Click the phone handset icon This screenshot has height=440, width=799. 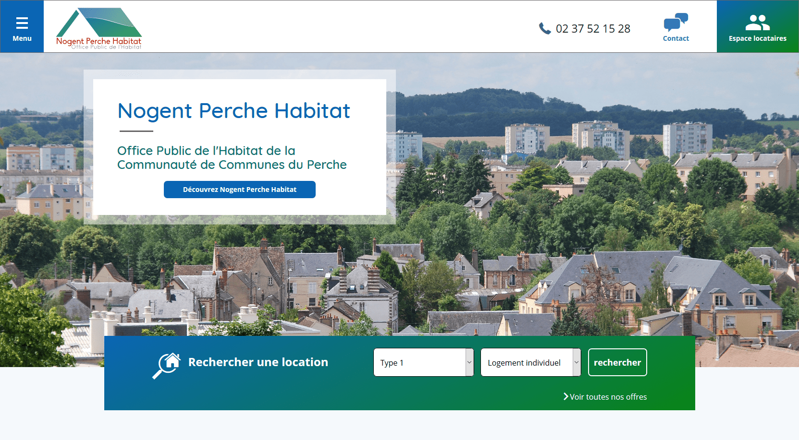click(544, 29)
